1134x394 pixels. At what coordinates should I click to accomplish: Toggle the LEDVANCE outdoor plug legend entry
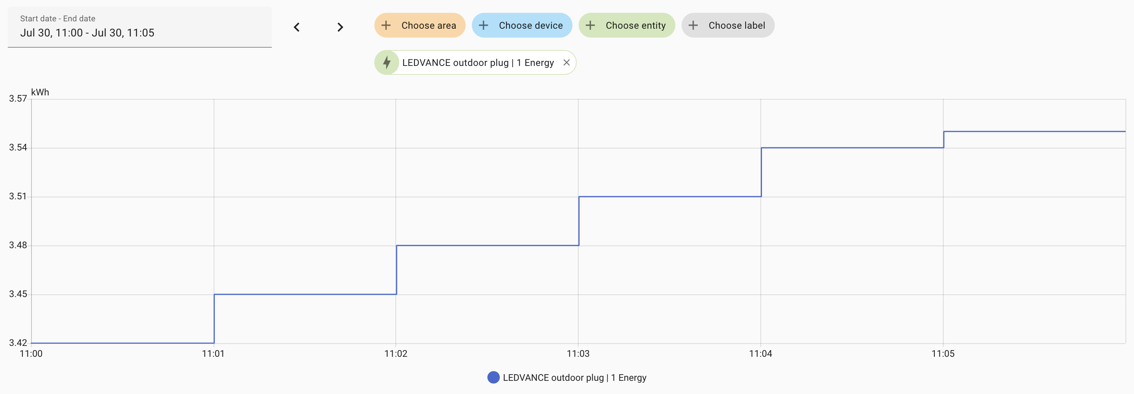567,377
